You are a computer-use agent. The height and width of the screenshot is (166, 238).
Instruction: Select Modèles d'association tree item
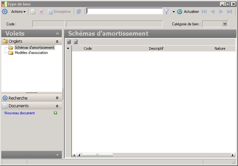point(31,53)
